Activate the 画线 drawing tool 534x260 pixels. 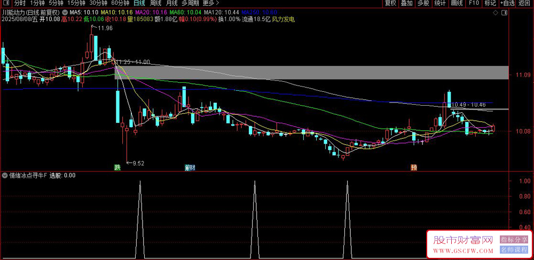coord(457,3)
